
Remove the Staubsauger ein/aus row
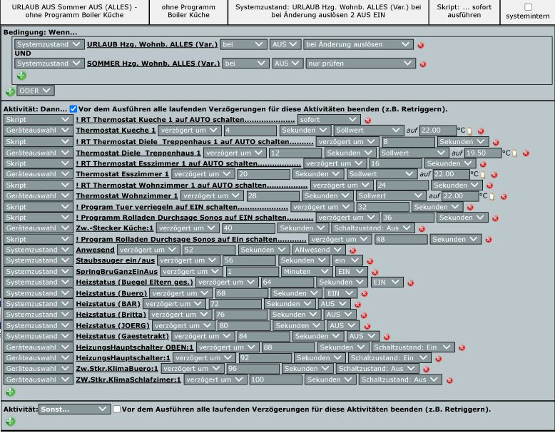370,261
